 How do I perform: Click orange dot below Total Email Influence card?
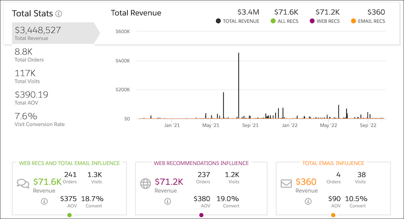[x=333, y=215]
